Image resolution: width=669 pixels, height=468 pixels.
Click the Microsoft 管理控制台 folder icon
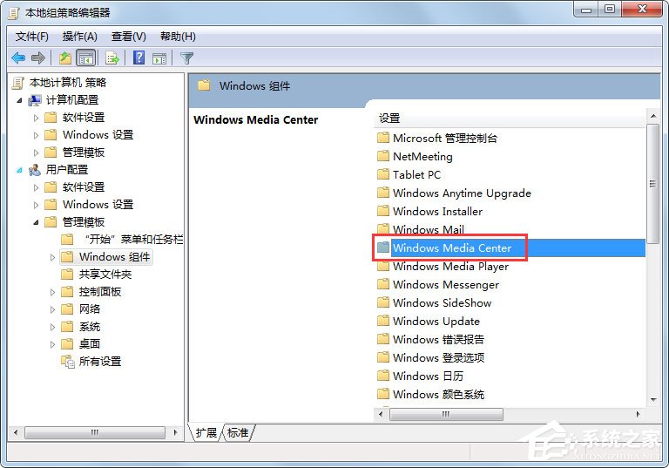pyautogui.click(x=383, y=138)
